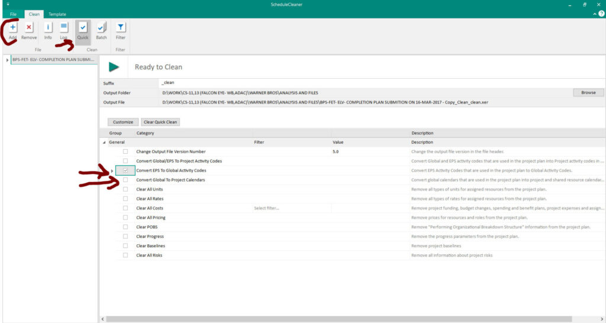Image resolution: width=606 pixels, height=323 pixels.
Task: Enable Convert Global To Project Calendars checkbox
Action: click(x=125, y=180)
